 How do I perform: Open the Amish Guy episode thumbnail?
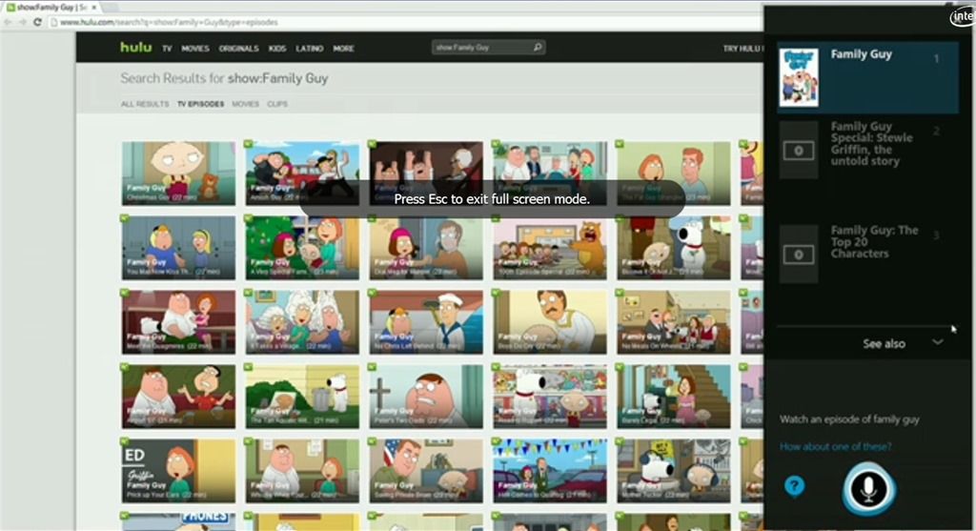(302, 174)
